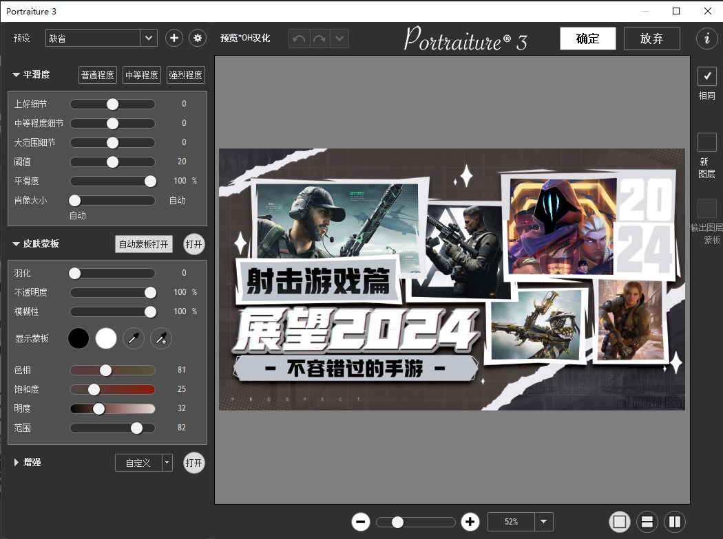
Task: Open the settings gear beside the preset controls
Action: pos(198,38)
